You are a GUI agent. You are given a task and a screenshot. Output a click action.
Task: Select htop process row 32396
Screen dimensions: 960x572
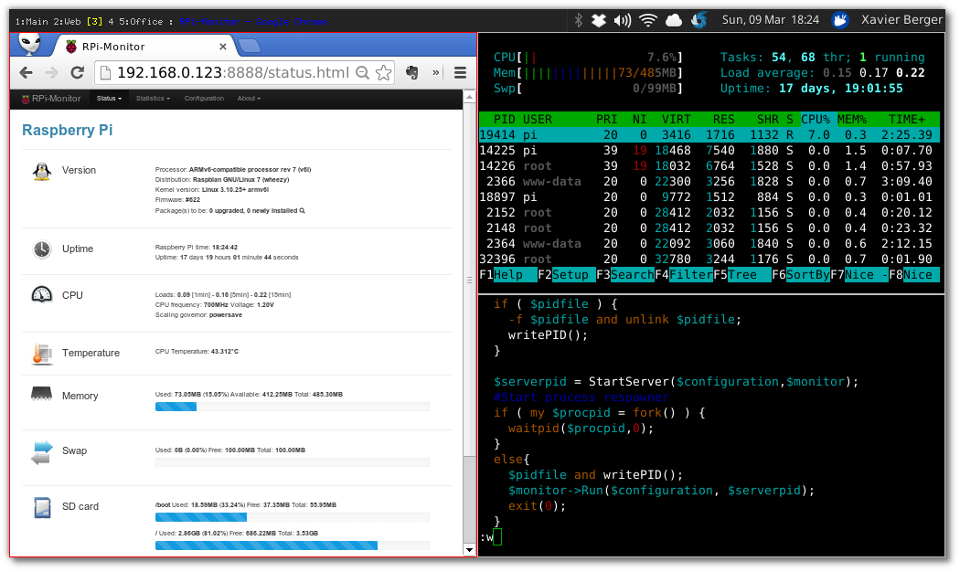point(709,259)
